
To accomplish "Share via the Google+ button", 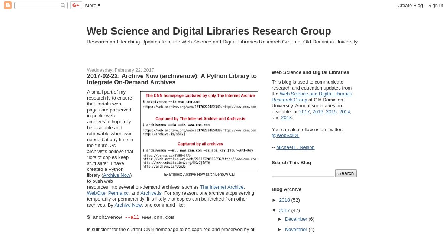I will [x=76, y=5].
